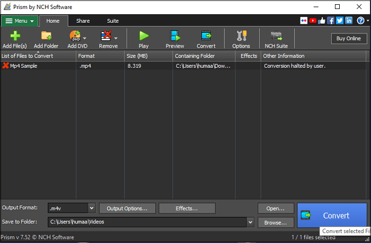The width and height of the screenshot is (371, 243).
Task: Click the Browse... button
Action: coord(276,222)
